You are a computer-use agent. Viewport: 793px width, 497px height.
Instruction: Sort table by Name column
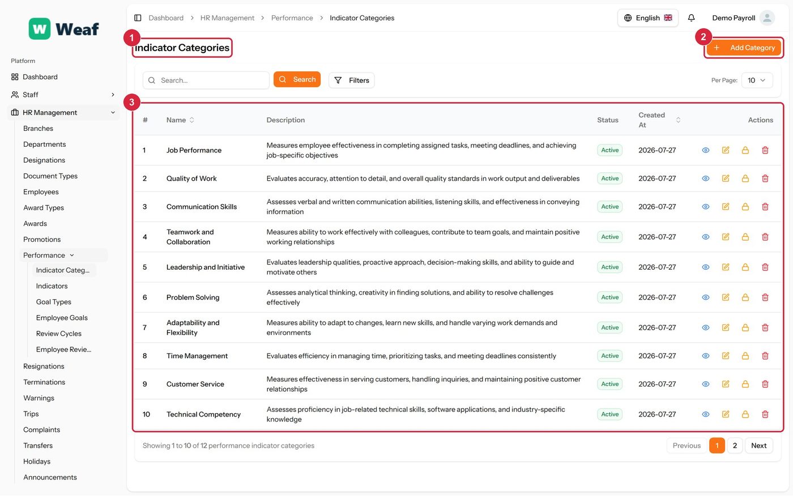(x=180, y=120)
